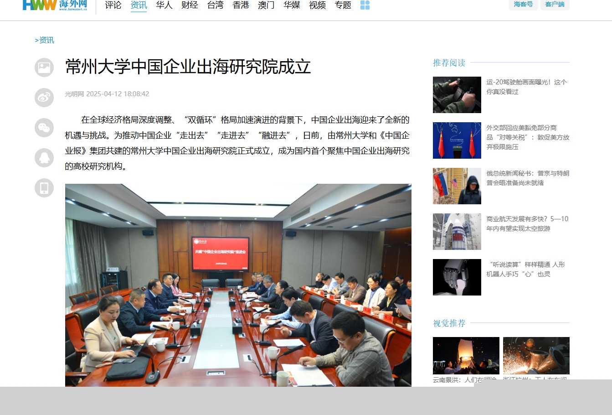Switch to the 财经 channel
612x415 pixels.
pyautogui.click(x=190, y=5)
